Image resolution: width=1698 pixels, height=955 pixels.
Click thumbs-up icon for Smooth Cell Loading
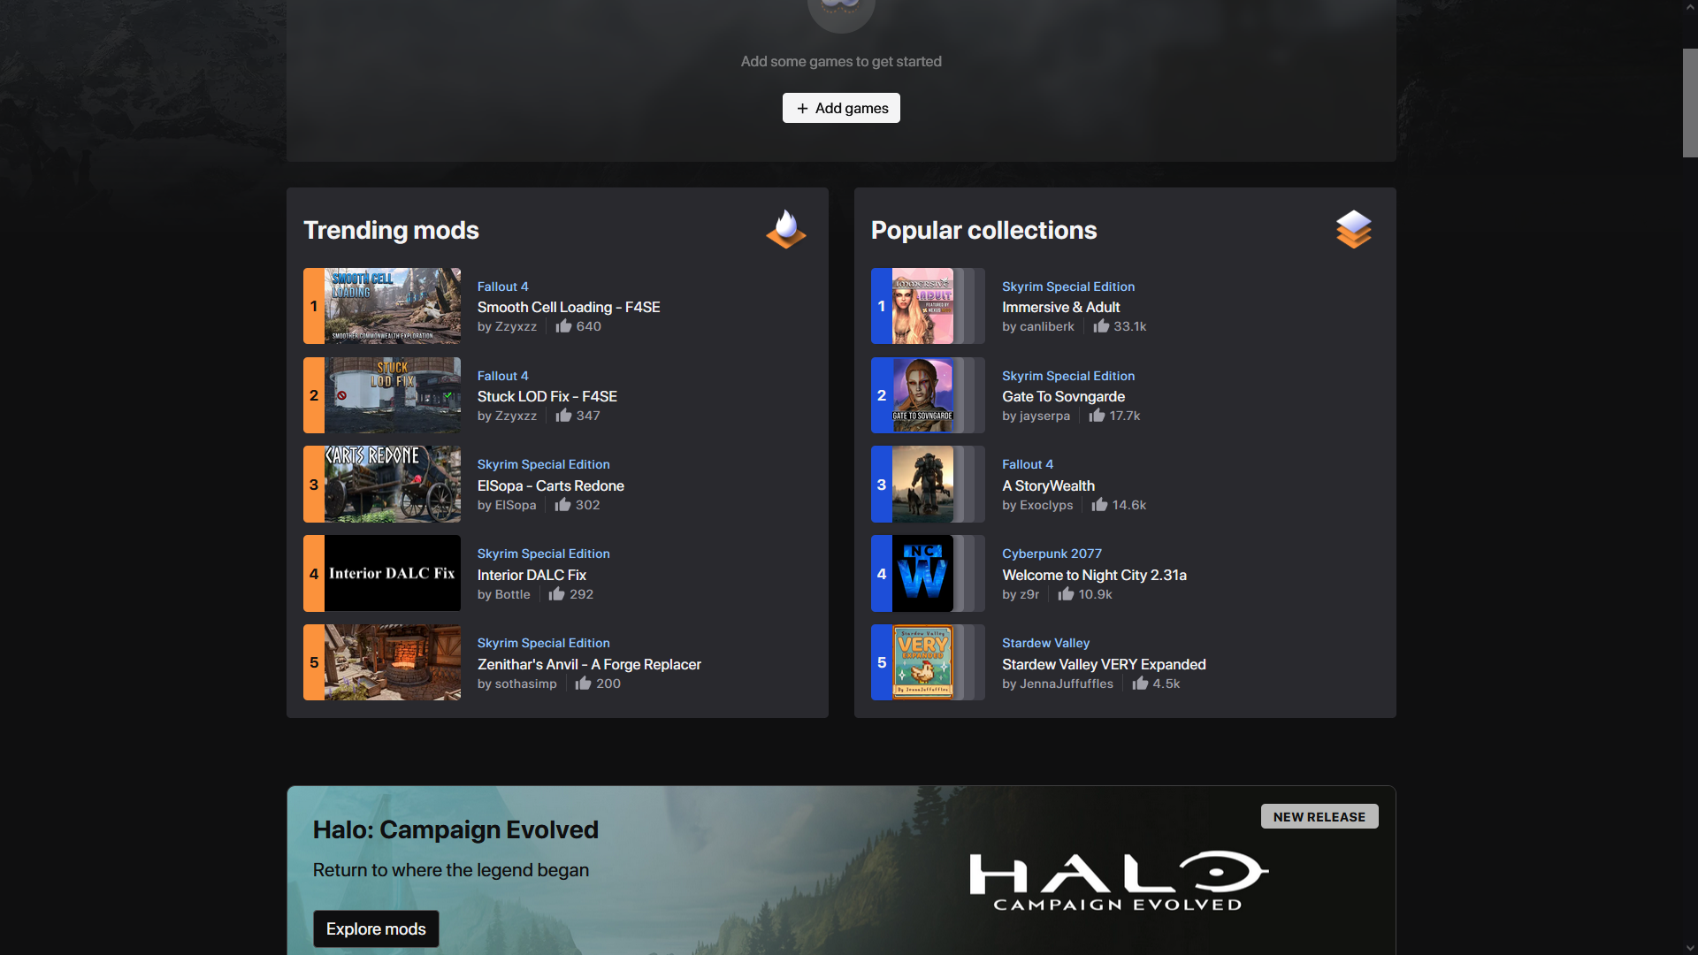tap(563, 326)
